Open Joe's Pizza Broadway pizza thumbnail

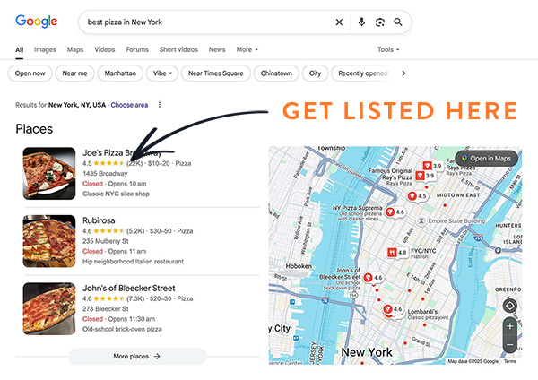coord(49,174)
